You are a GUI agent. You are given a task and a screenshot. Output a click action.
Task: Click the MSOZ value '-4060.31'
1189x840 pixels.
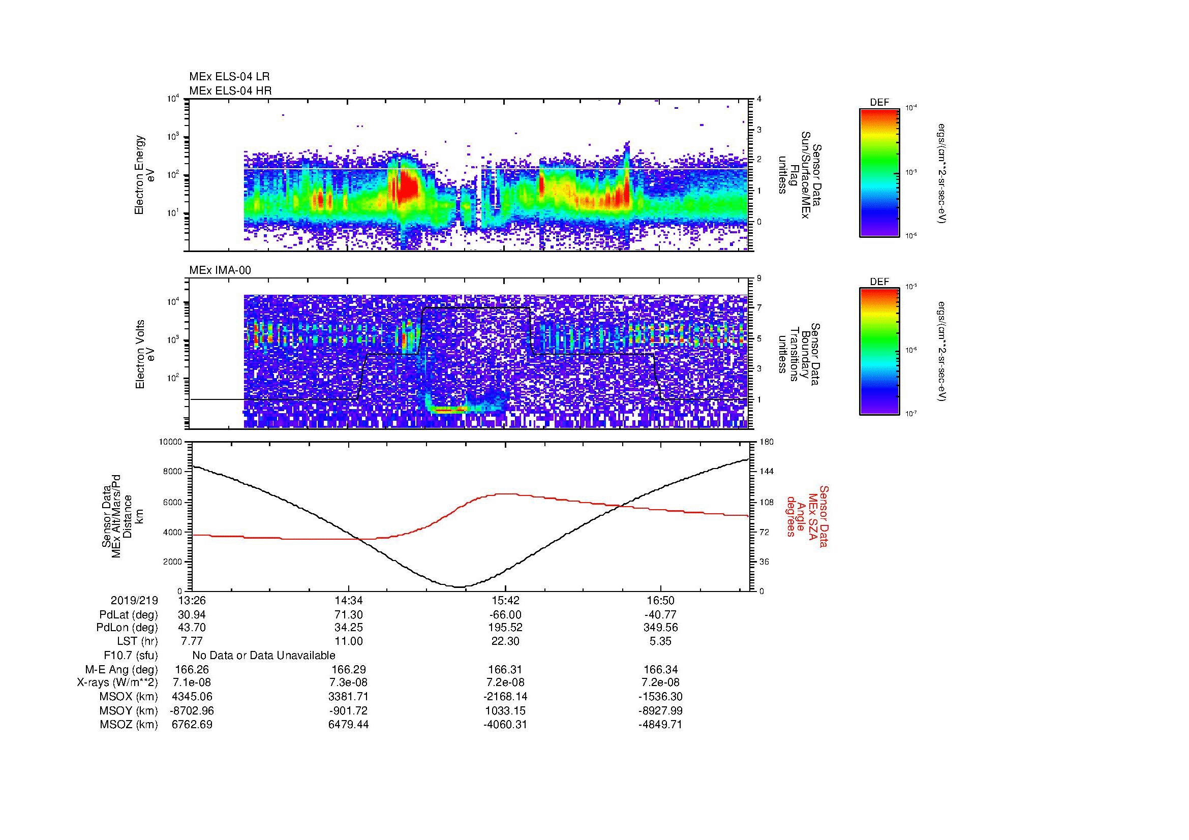pyautogui.click(x=505, y=725)
